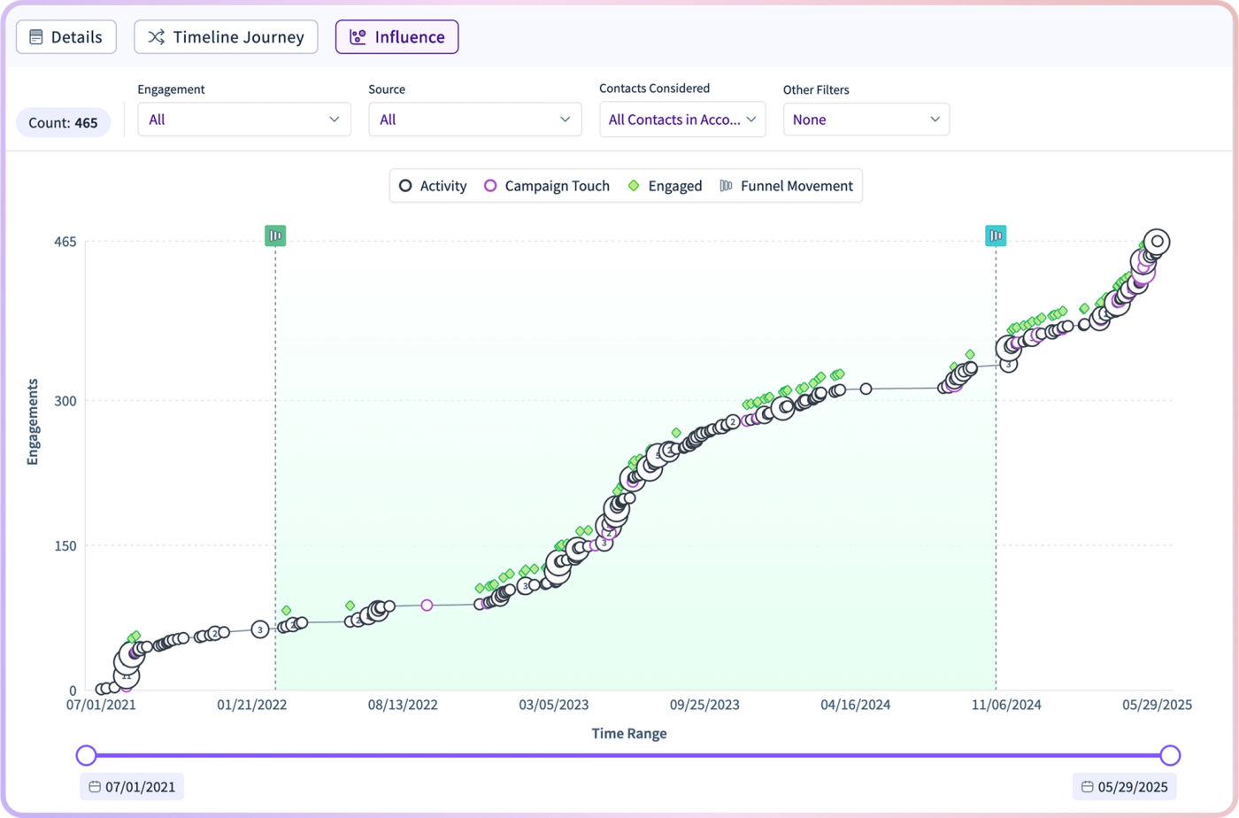
Task: Click the Timeline Journey shuffle icon
Action: point(156,37)
